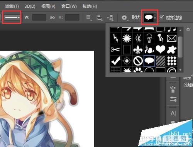
Task: Select the music notes shape
Action: 172,30
